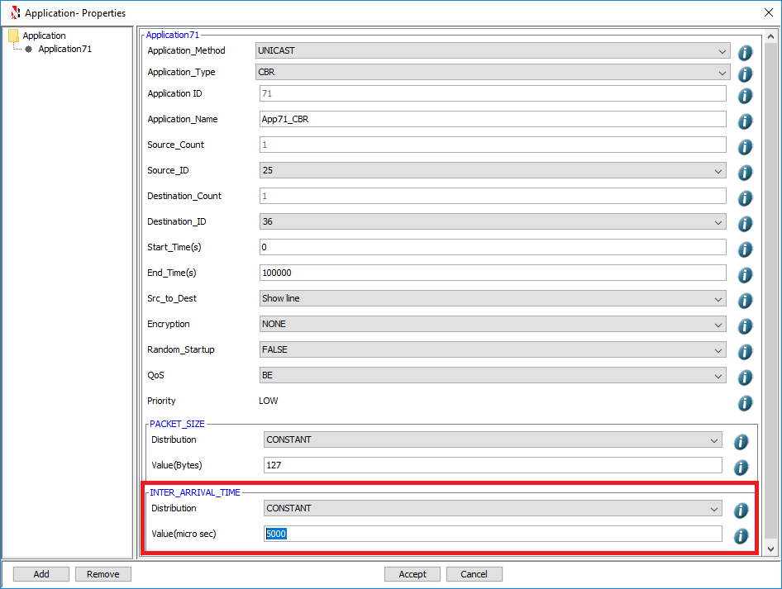View info about the Encryption setting
The width and height of the screenshot is (782, 589).
[745, 325]
